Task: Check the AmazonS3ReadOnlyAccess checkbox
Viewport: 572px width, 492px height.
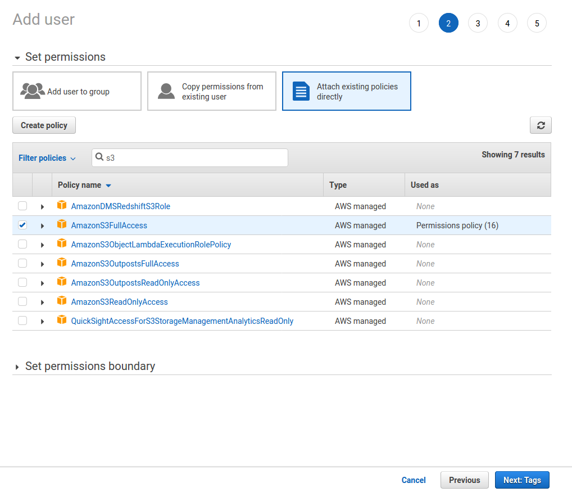Action: tap(22, 301)
